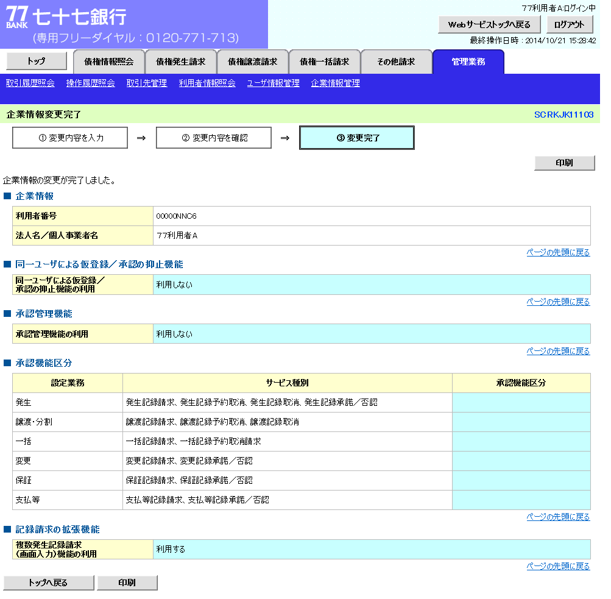Click ページの先頭に戻る below 抑止機能 row
611x599 pixels.
pos(558,302)
